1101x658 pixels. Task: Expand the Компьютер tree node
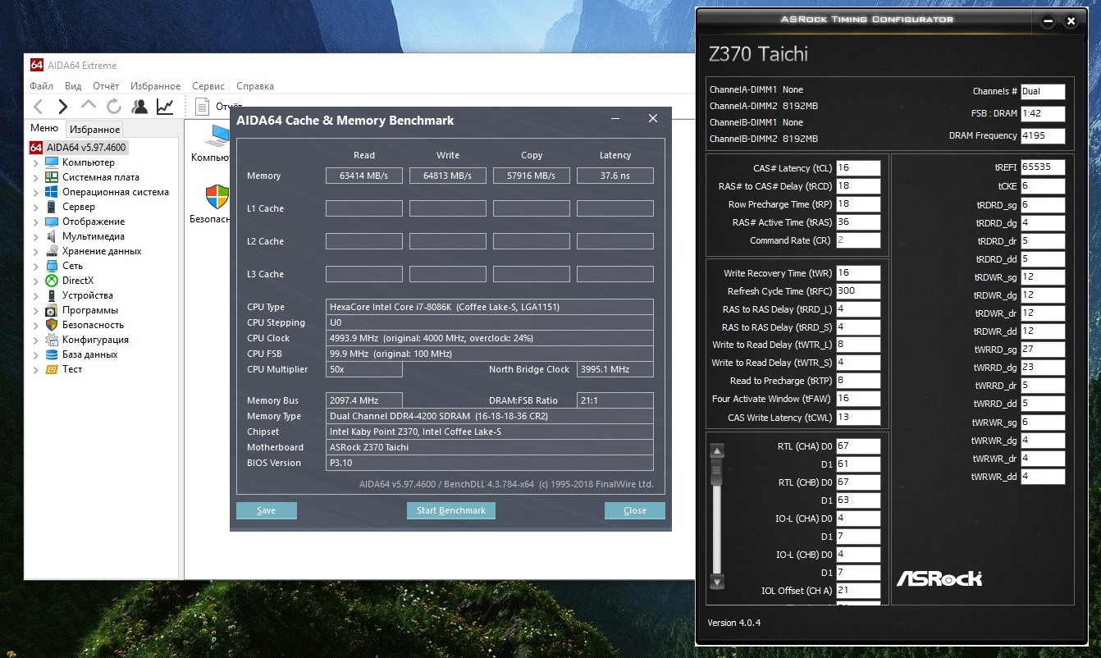tap(36, 162)
